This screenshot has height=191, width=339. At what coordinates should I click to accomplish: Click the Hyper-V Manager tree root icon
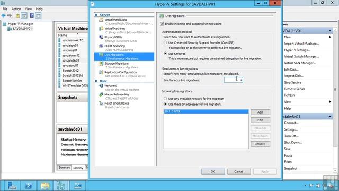[5, 24]
